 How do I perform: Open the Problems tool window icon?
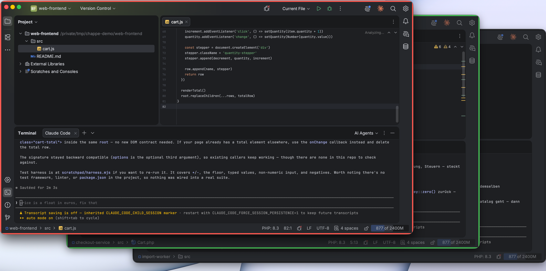click(x=8, y=205)
